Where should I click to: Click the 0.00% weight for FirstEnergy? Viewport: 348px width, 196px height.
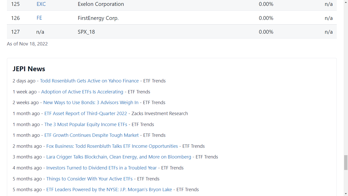266,18
